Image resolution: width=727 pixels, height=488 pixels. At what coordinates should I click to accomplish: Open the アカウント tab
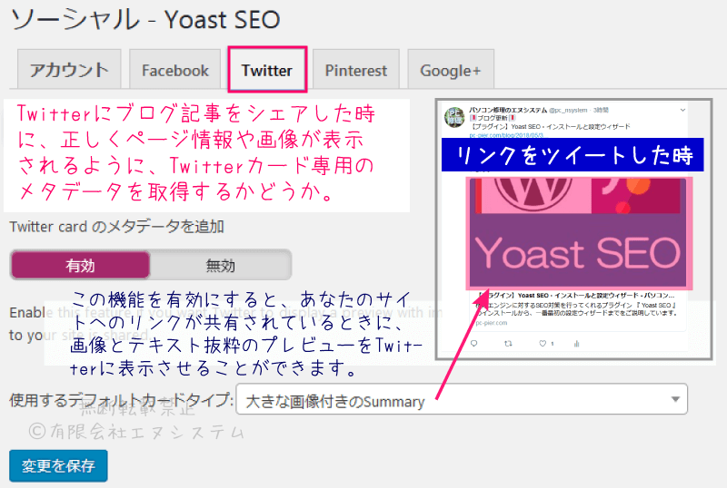click(69, 70)
